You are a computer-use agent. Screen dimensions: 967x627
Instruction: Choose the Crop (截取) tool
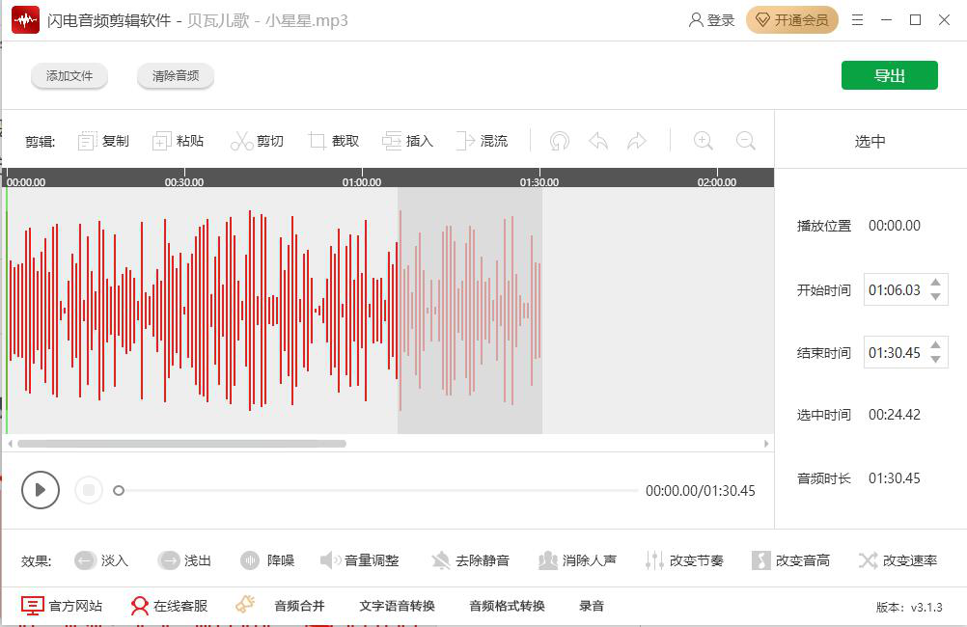(317, 141)
